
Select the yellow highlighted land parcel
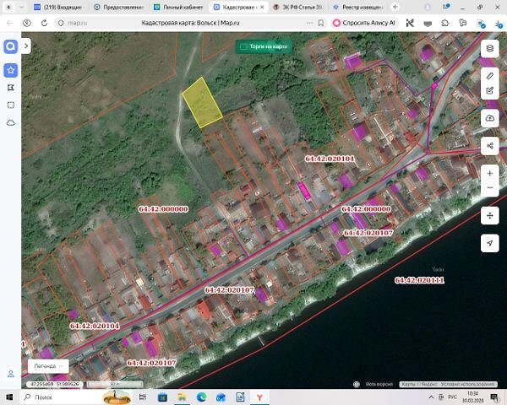203,102
